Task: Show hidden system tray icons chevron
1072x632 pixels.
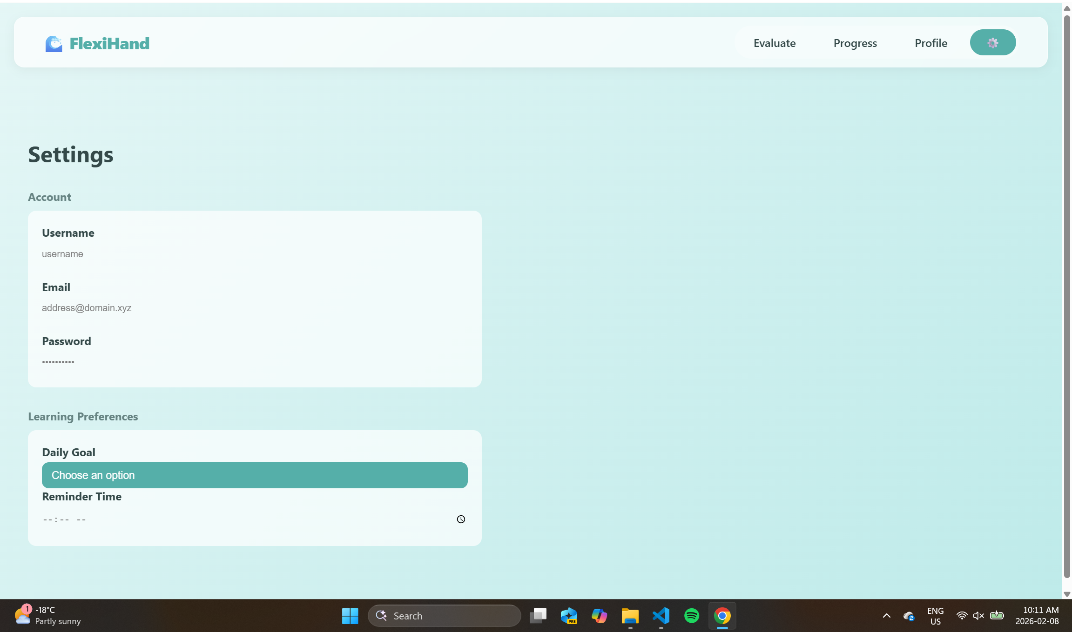Action: (x=886, y=616)
